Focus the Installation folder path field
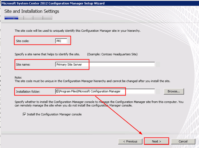The image size is (199, 148). pos(105,91)
